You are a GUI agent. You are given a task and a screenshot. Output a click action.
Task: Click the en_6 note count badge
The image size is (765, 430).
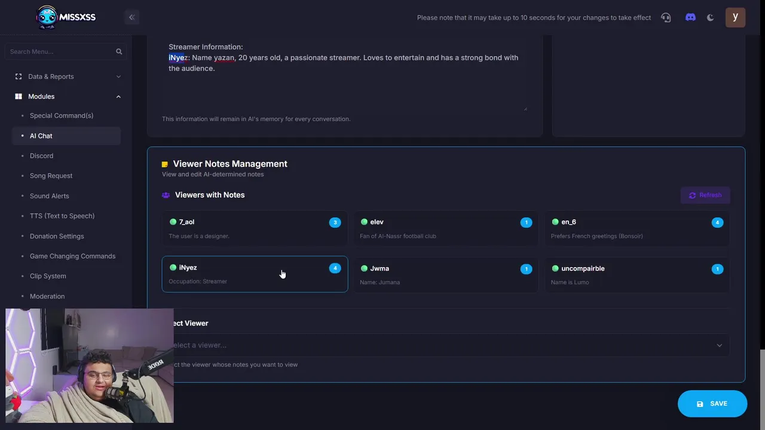point(717,222)
